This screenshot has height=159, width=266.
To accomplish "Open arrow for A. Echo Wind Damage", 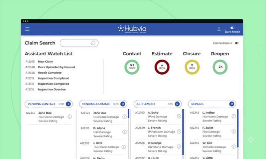I will click(179, 116).
